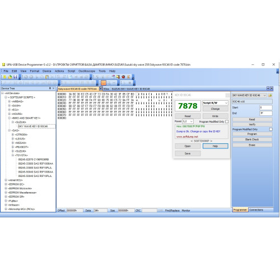Screen dimensions: 280x280
Task: Click the Open file folder icon
Action: coord(10,77)
